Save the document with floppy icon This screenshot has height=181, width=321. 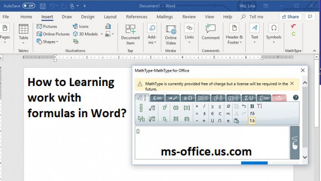[42, 6]
